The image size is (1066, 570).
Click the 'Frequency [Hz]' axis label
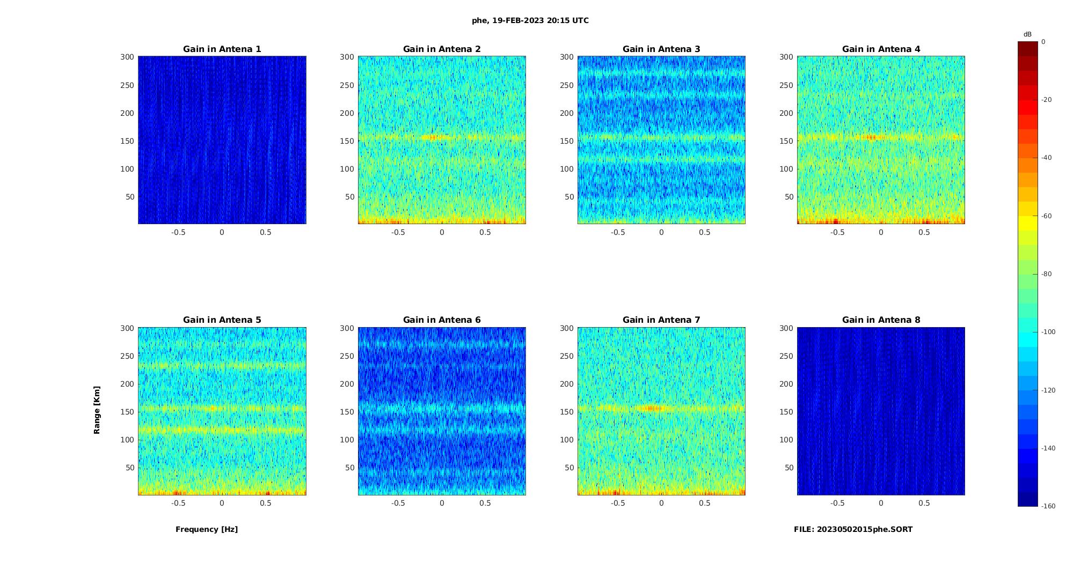click(x=207, y=529)
